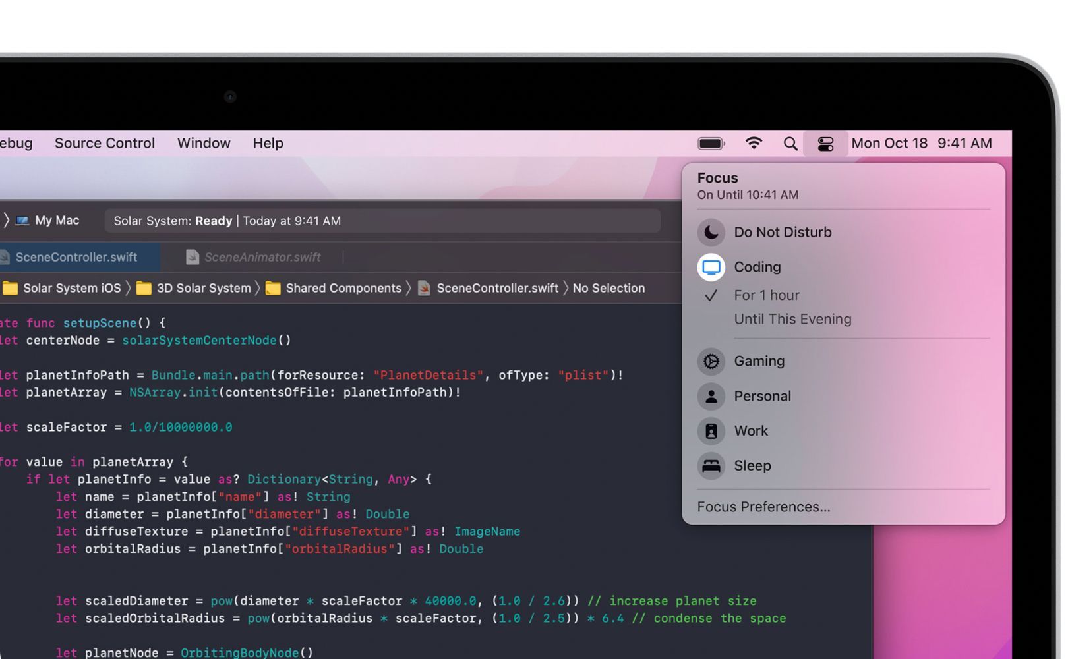Open the Help menu

point(268,143)
